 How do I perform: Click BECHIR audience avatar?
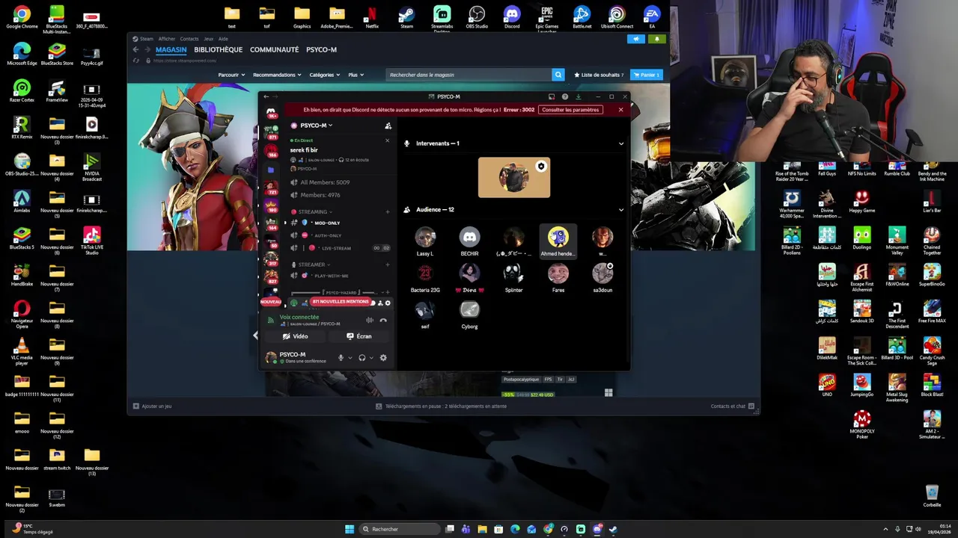469,238
